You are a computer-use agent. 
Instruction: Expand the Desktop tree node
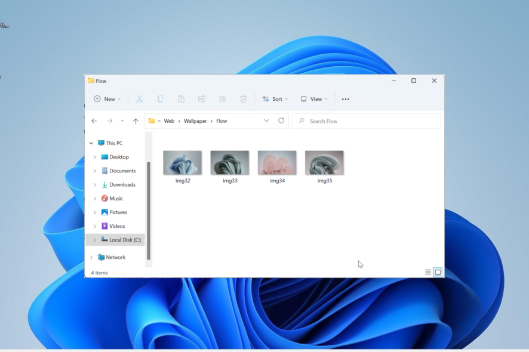tap(95, 157)
